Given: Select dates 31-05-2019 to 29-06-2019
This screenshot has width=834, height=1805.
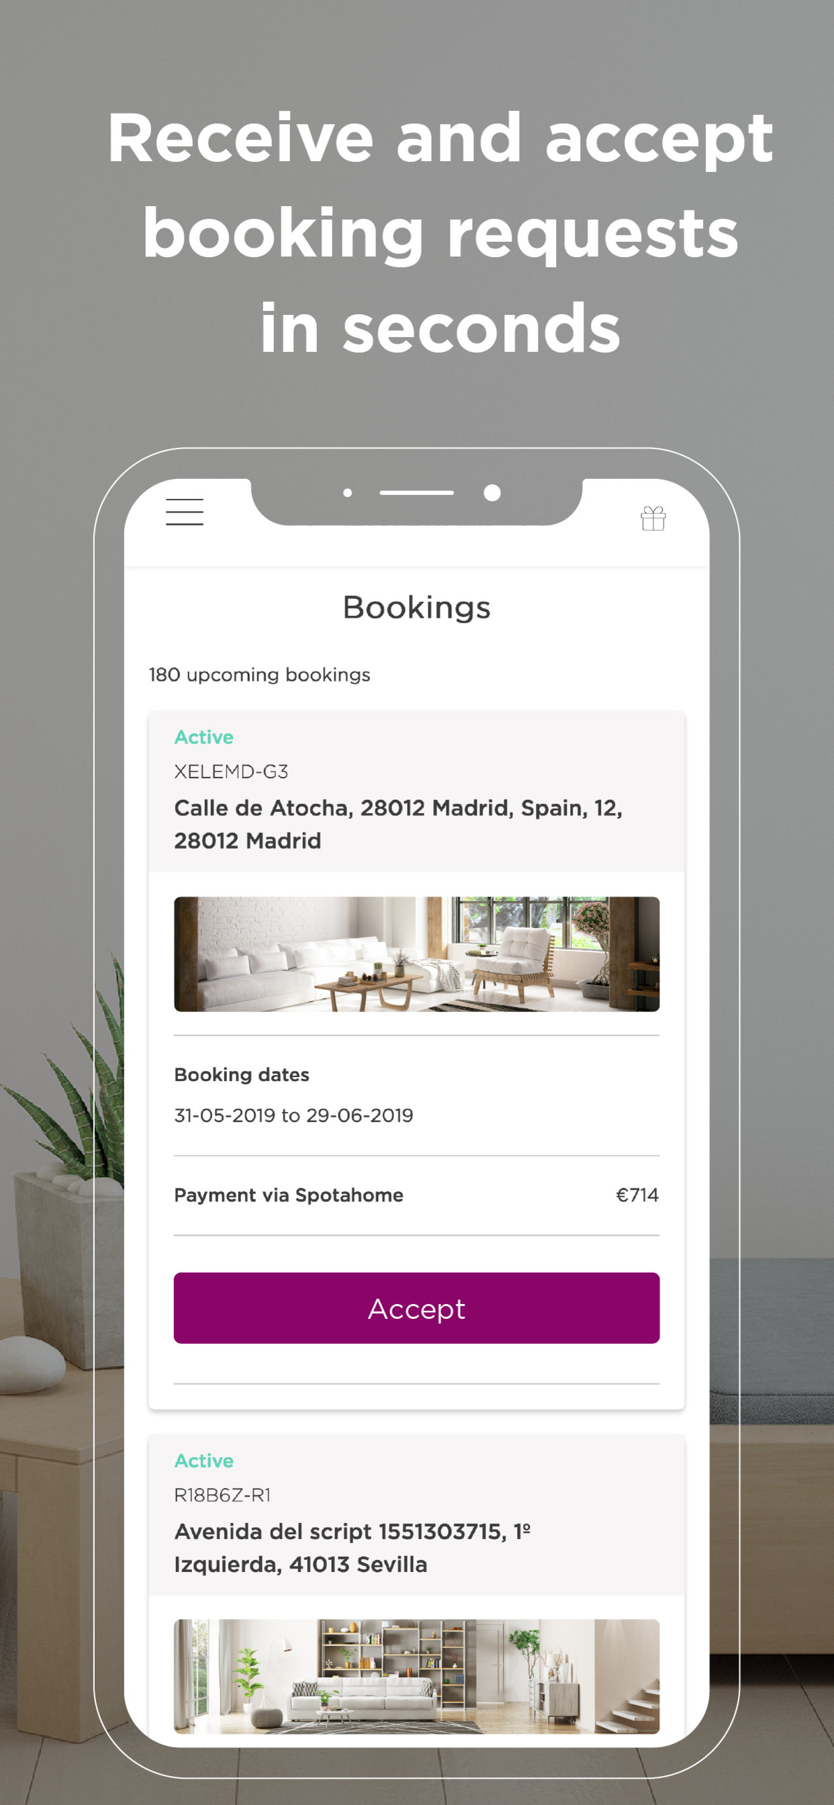Looking at the screenshot, I should coord(293,1115).
